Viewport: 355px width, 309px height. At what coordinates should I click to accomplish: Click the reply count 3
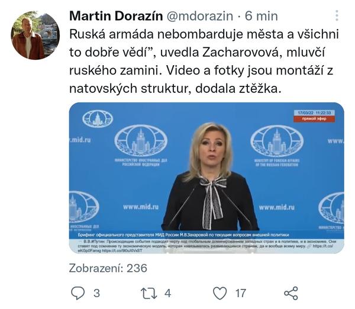pos(96,294)
